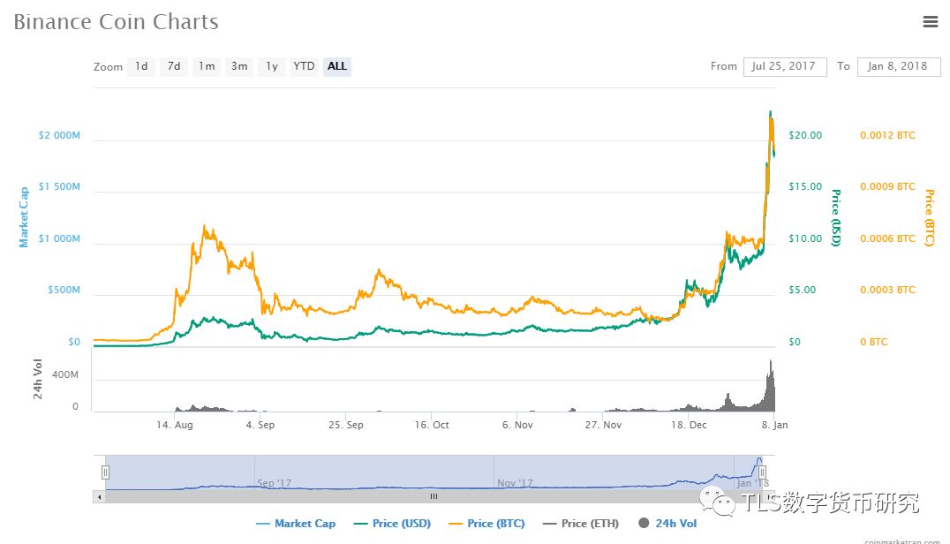
Task: Click the 6. Nov x-axis label
Action: click(x=517, y=425)
